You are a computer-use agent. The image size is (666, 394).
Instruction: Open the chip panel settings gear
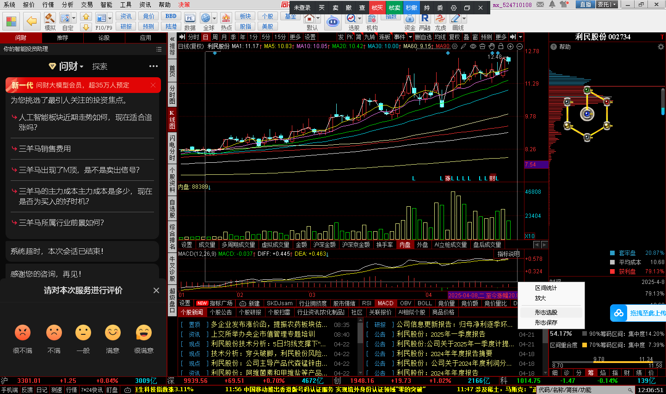pyautogui.click(x=660, y=47)
